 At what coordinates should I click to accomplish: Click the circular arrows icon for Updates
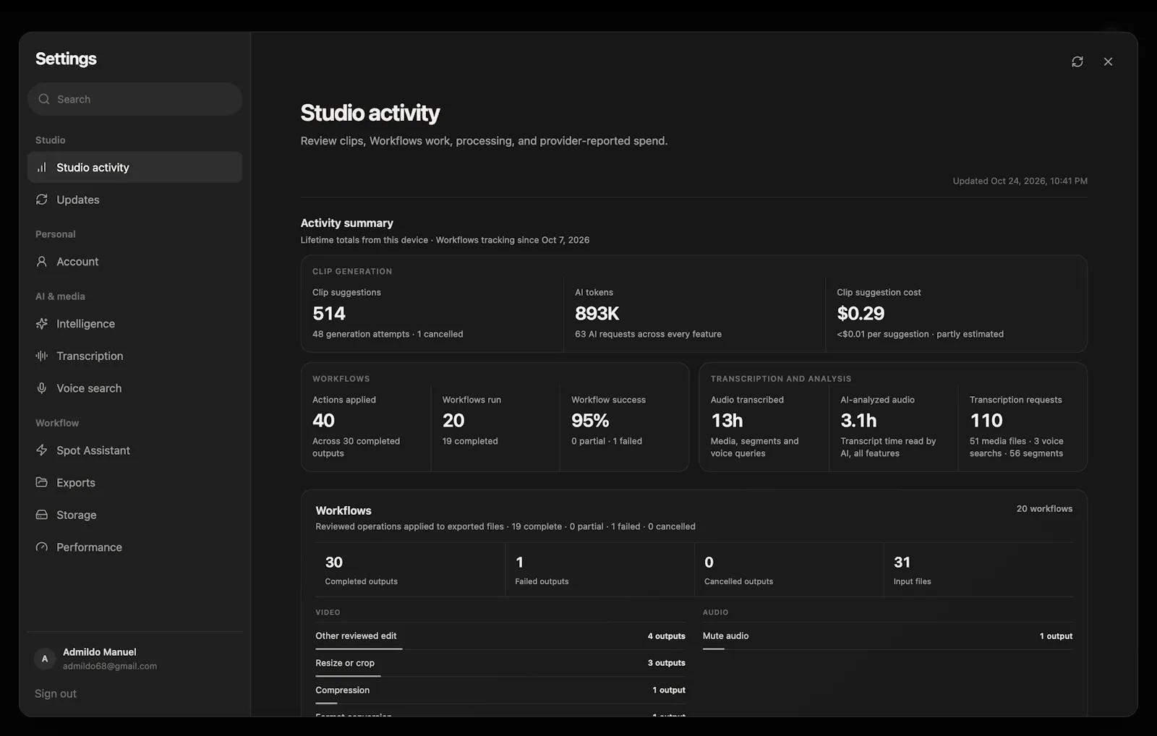[42, 200]
